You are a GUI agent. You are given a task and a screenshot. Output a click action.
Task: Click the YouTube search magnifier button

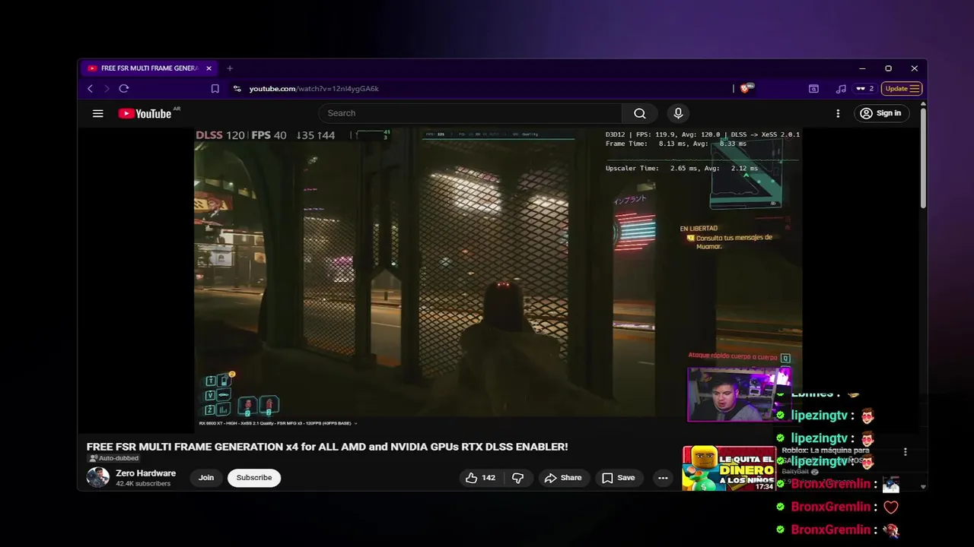(640, 113)
